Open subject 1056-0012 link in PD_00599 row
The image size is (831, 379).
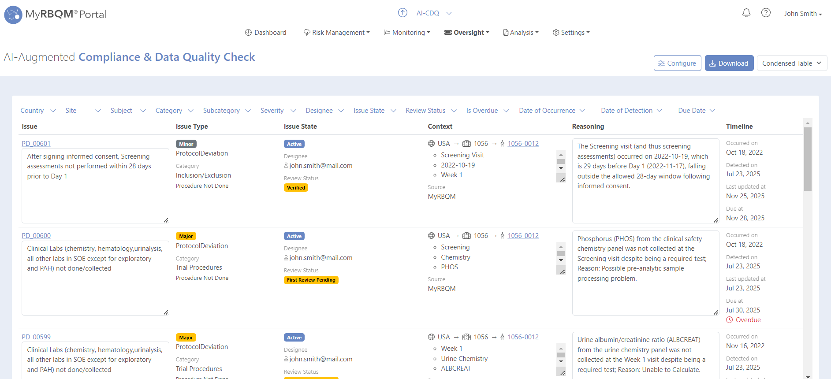point(523,337)
